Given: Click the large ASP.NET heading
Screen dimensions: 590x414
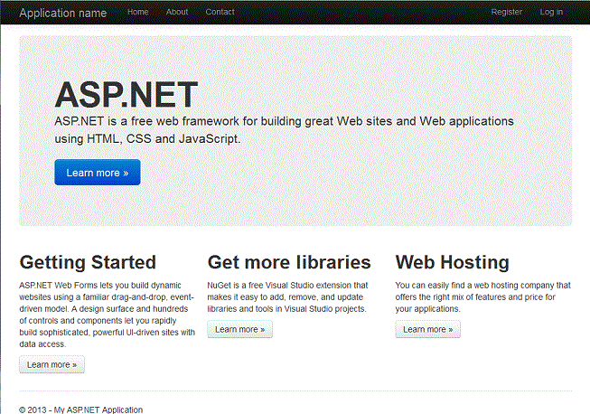Looking at the screenshot, I should click(x=126, y=95).
